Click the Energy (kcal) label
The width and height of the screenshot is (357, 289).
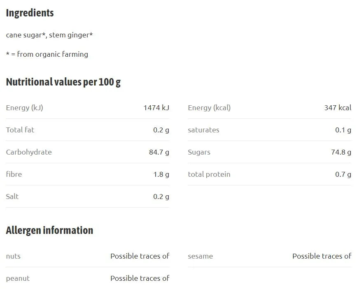tap(209, 108)
